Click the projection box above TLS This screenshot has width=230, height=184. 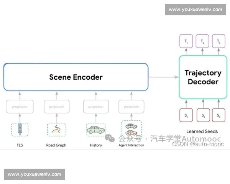coord(20,107)
